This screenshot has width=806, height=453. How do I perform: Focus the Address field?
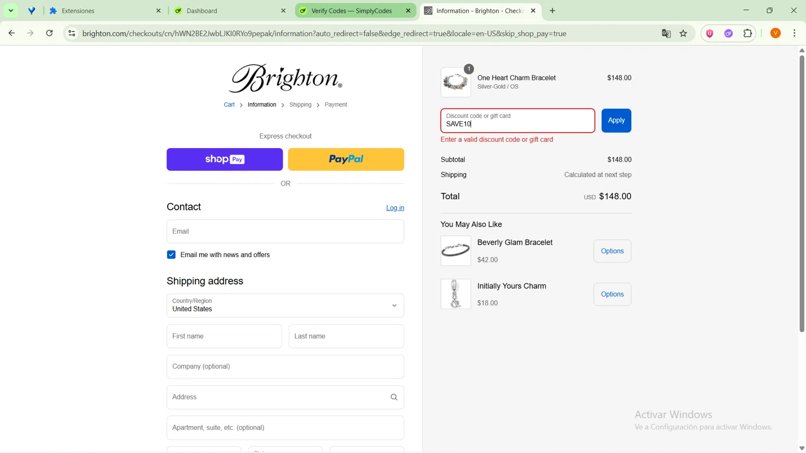click(x=285, y=397)
